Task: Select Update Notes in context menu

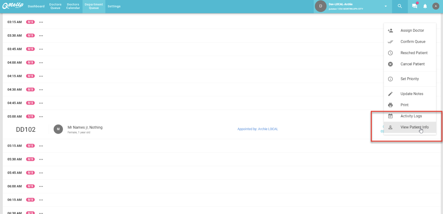Action: click(x=412, y=94)
